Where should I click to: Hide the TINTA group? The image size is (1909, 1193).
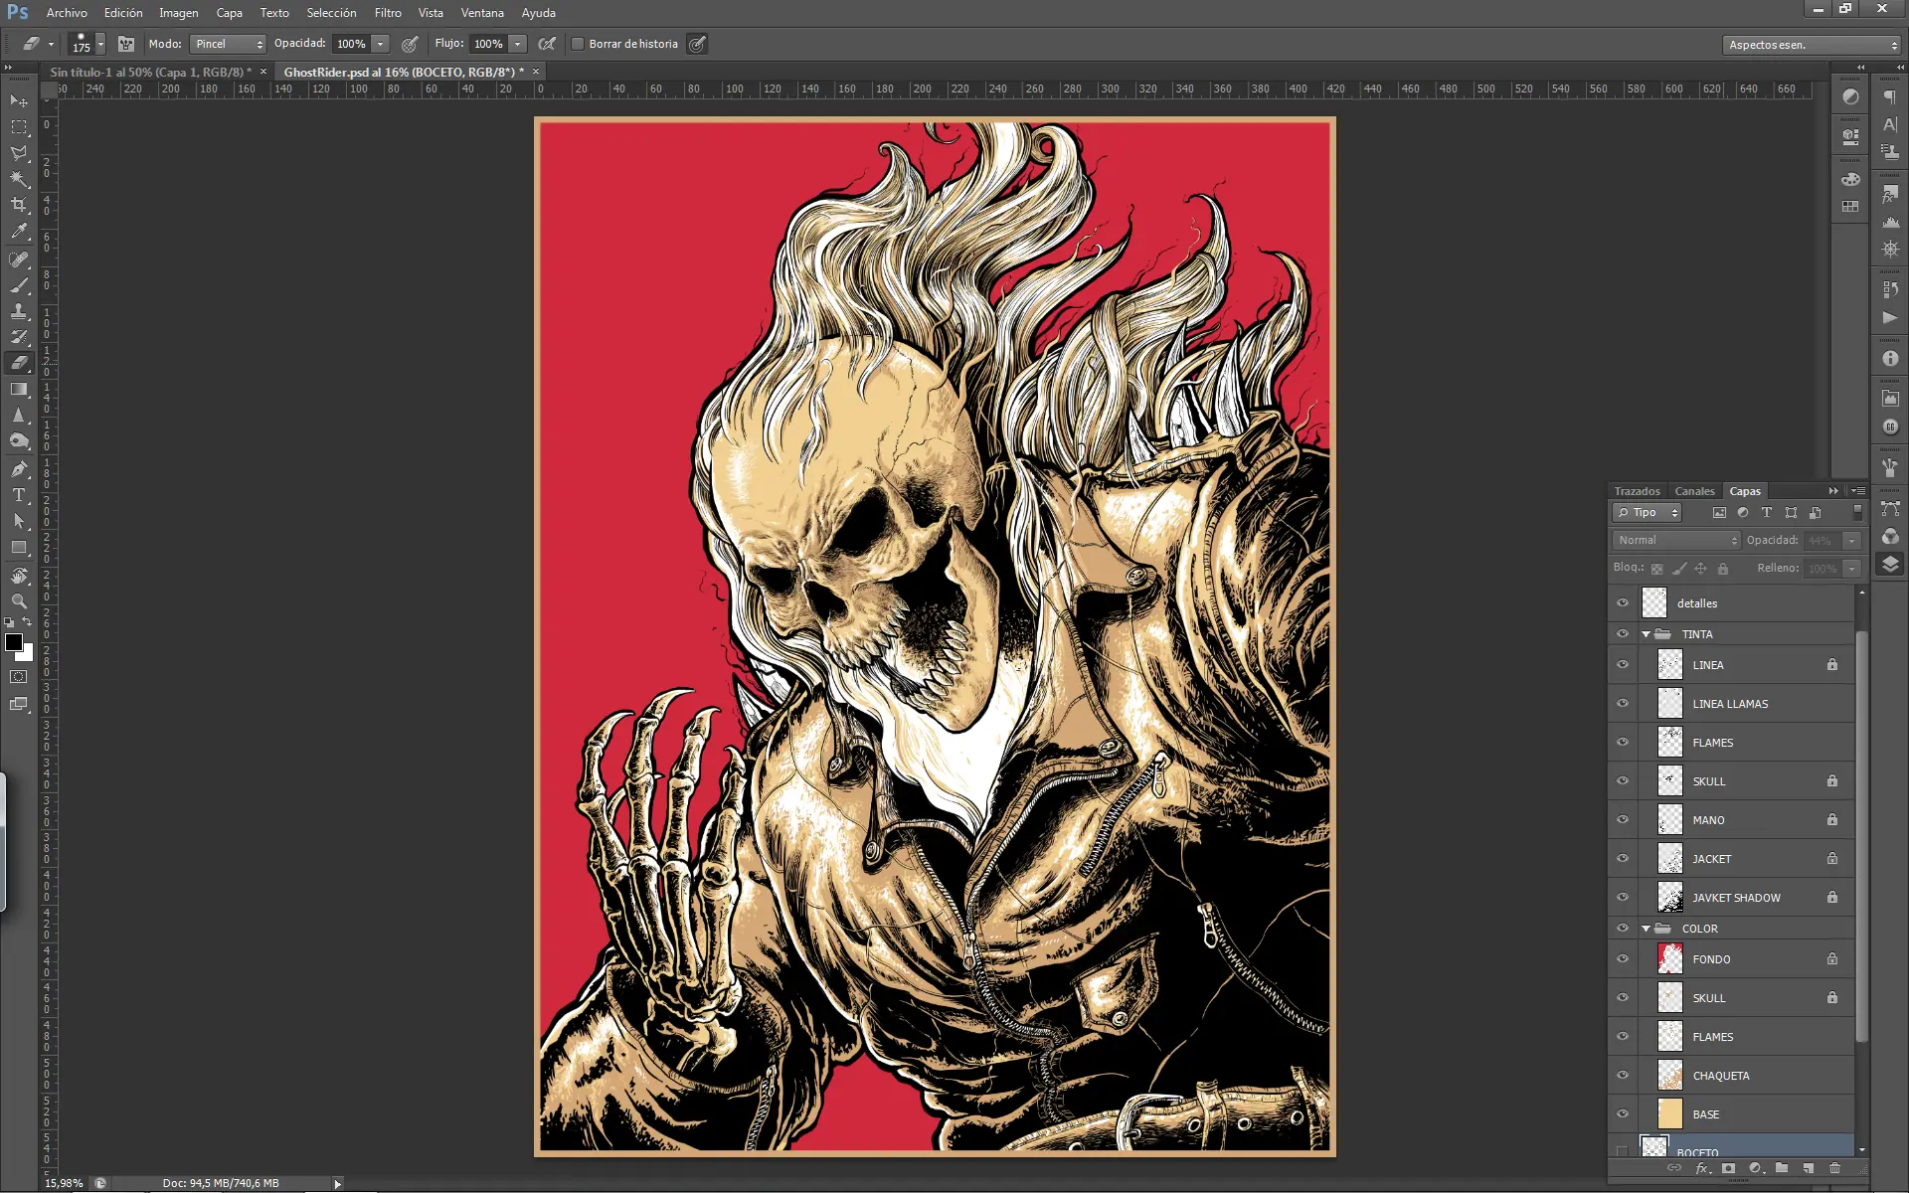tap(1623, 634)
